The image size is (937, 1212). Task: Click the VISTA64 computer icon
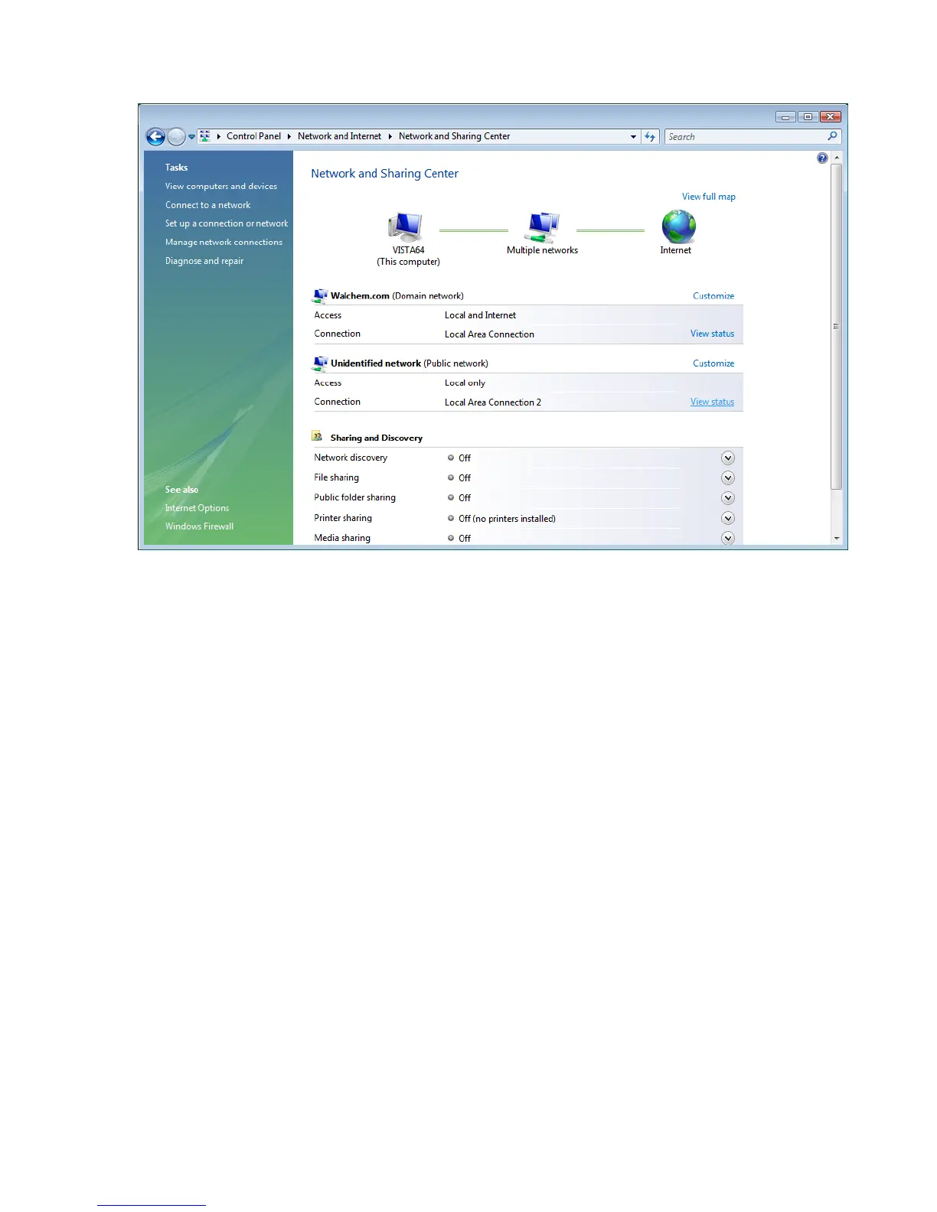[x=405, y=227]
